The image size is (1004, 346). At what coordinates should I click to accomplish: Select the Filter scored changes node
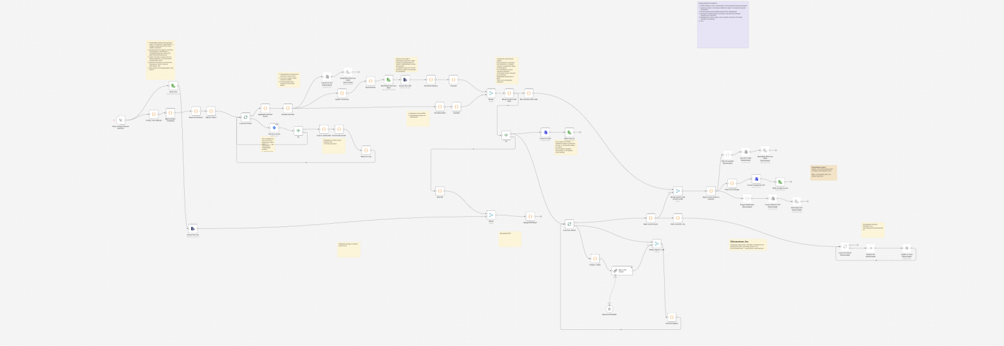732,183
